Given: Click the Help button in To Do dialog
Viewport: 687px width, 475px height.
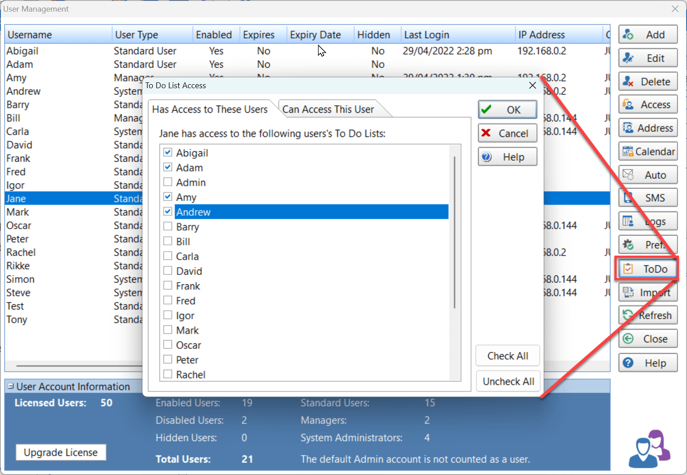Looking at the screenshot, I should [x=507, y=157].
